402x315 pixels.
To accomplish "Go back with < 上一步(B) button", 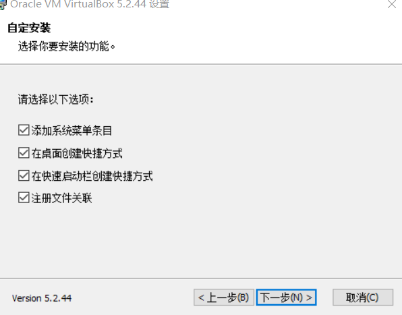I will (224, 297).
